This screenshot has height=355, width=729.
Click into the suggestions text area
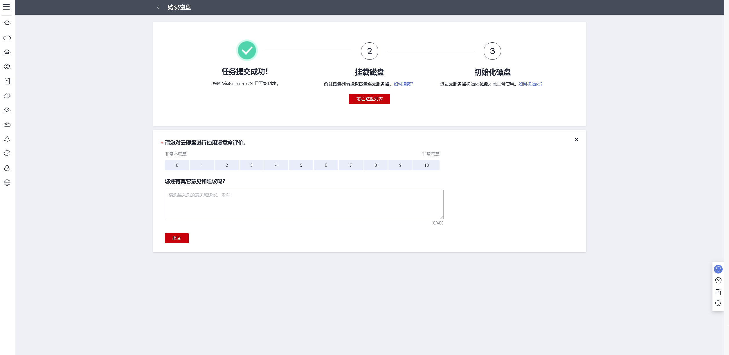click(x=304, y=204)
